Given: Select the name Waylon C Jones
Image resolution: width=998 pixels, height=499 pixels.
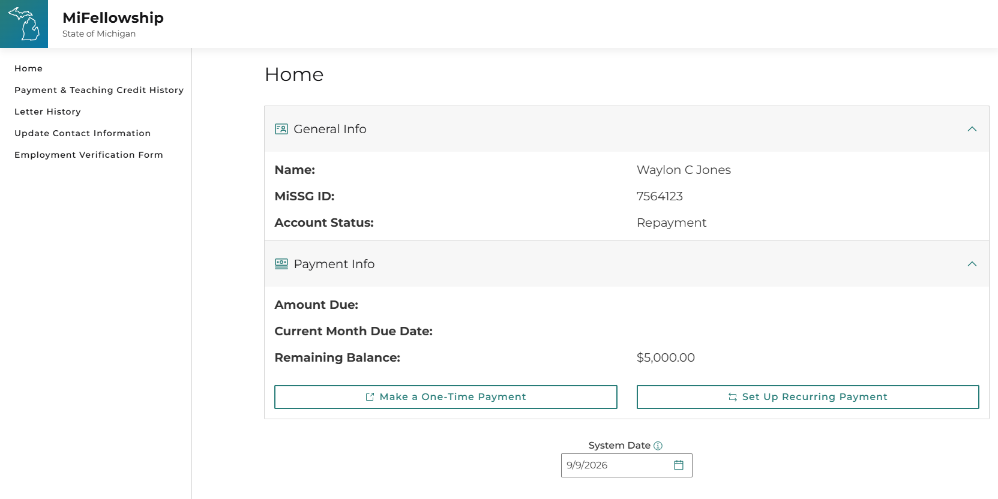Looking at the screenshot, I should [684, 170].
